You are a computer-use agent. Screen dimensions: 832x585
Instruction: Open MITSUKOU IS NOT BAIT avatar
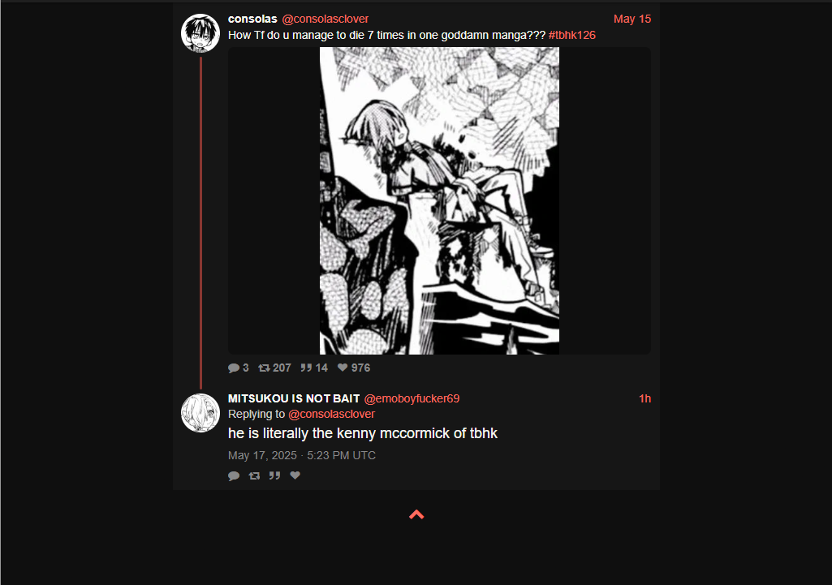point(200,413)
